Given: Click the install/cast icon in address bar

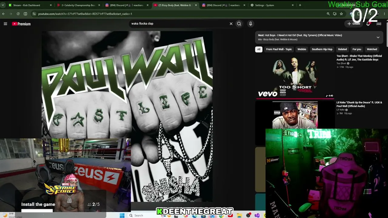Looking at the screenshot, I should point(335,14).
